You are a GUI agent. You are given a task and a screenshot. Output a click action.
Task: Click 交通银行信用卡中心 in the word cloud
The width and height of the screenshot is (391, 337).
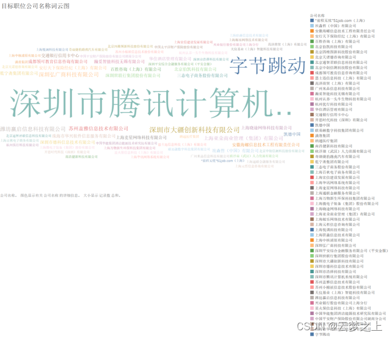click(60, 55)
